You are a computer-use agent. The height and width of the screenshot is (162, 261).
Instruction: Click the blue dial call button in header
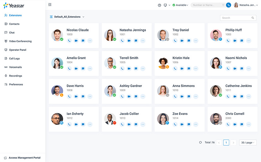coord(229,5)
